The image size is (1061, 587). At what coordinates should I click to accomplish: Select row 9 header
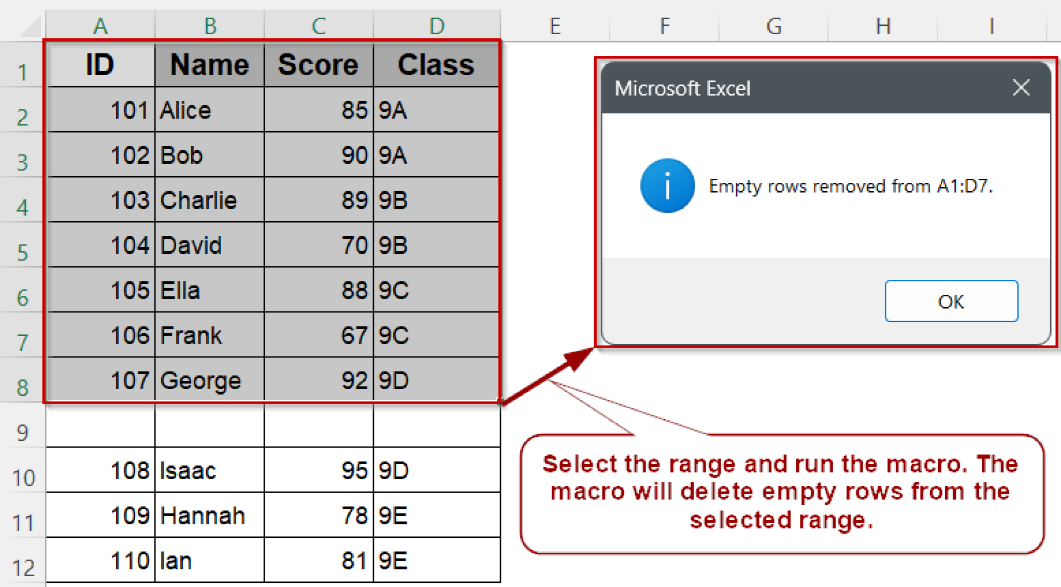pyautogui.click(x=22, y=431)
